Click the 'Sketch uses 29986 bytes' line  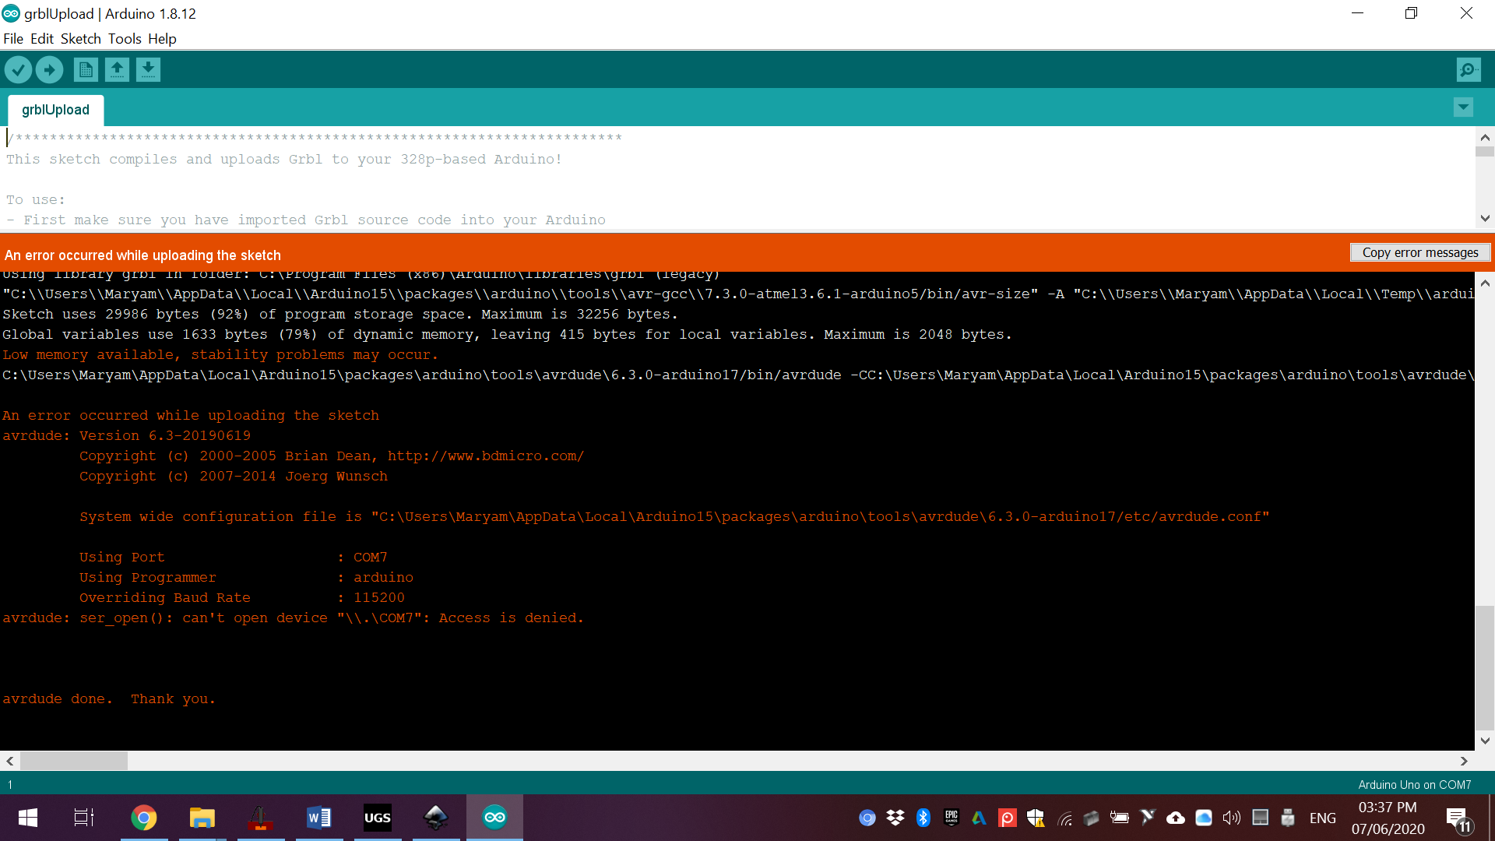340,314
